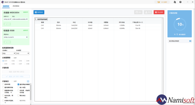Open measurement items gear settings icon
Screen dimensions: 195x105
[x=28, y=81]
